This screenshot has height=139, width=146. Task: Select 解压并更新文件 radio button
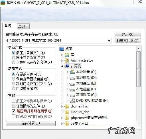click(x=13, y=57)
